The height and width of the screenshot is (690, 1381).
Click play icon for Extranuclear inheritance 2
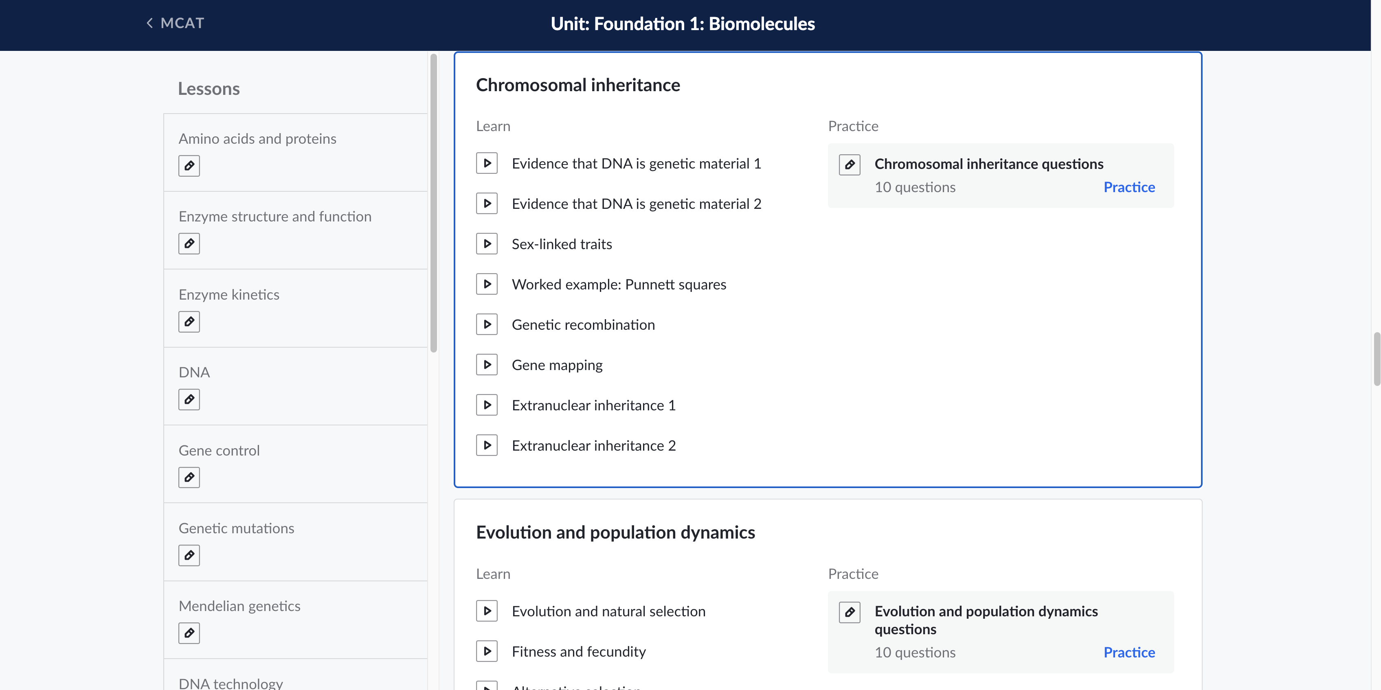point(486,445)
